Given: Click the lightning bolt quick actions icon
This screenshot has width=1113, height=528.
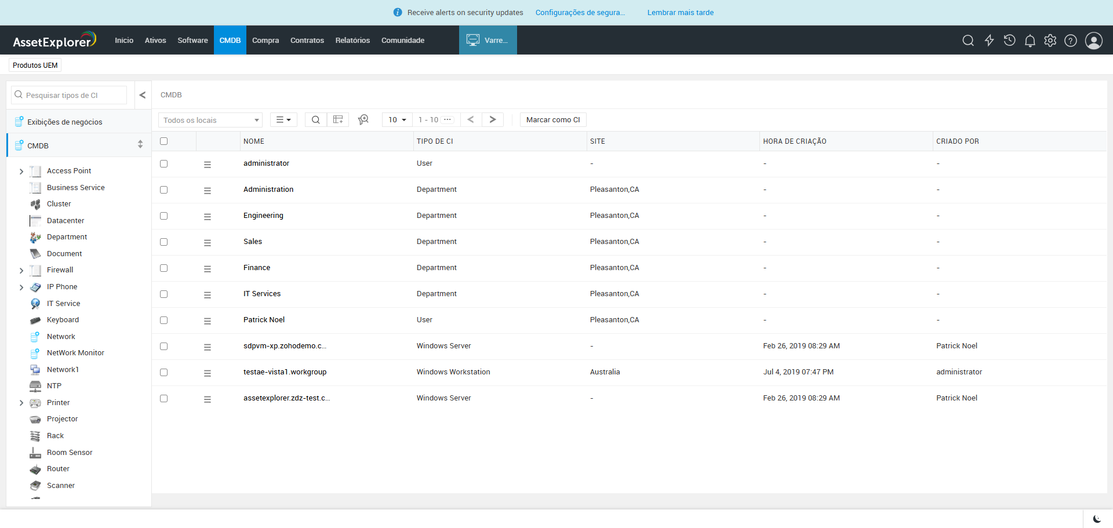Looking at the screenshot, I should [x=989, y=41].
